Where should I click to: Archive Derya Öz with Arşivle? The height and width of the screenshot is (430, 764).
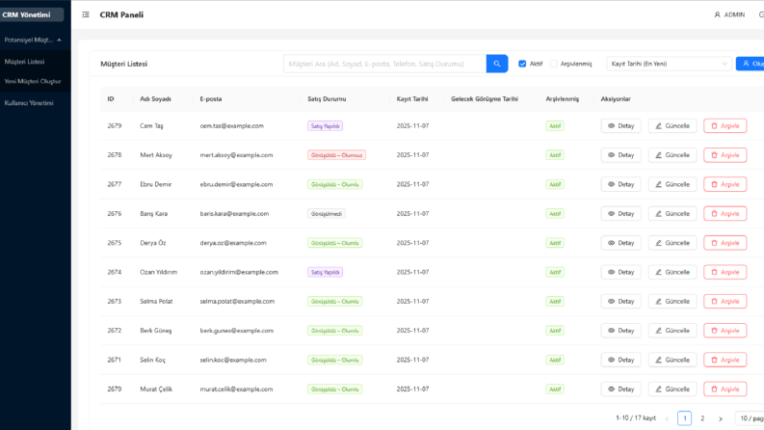point(725,243)
